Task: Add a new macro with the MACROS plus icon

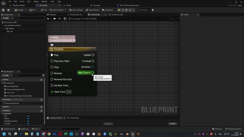Action: click(42, 107)
